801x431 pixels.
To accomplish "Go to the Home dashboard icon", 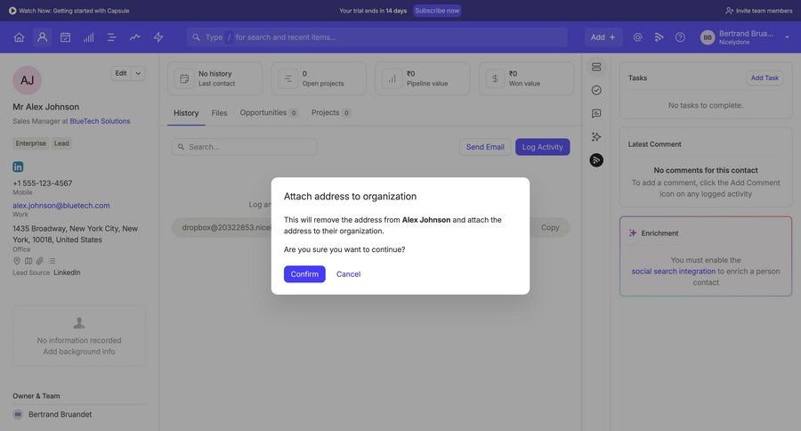I will pos(19,37).
